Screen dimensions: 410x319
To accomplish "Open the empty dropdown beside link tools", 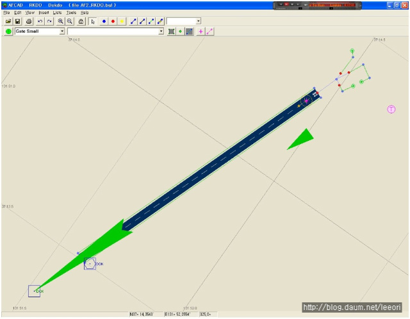I will coord(199,21).
